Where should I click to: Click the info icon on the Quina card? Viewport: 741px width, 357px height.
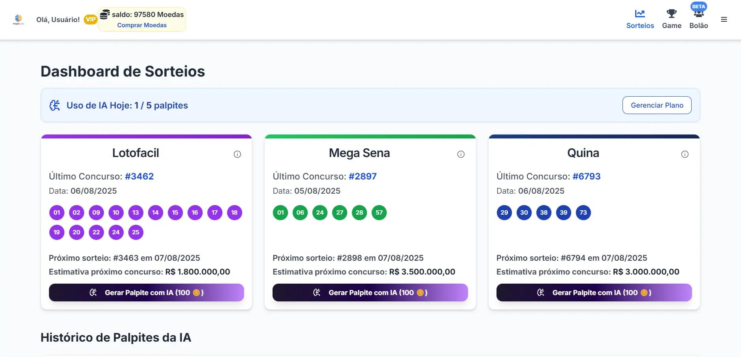click(x=685, y=154)
